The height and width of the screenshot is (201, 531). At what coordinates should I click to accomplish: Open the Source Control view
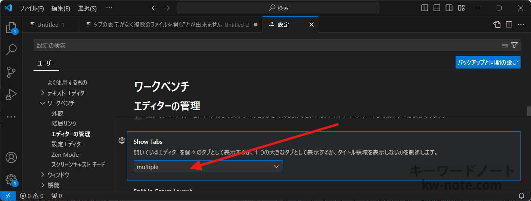11,72
